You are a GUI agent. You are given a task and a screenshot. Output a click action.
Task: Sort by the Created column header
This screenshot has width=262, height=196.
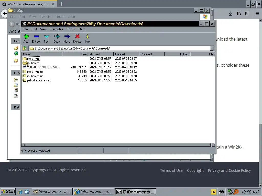coord(126,54)
